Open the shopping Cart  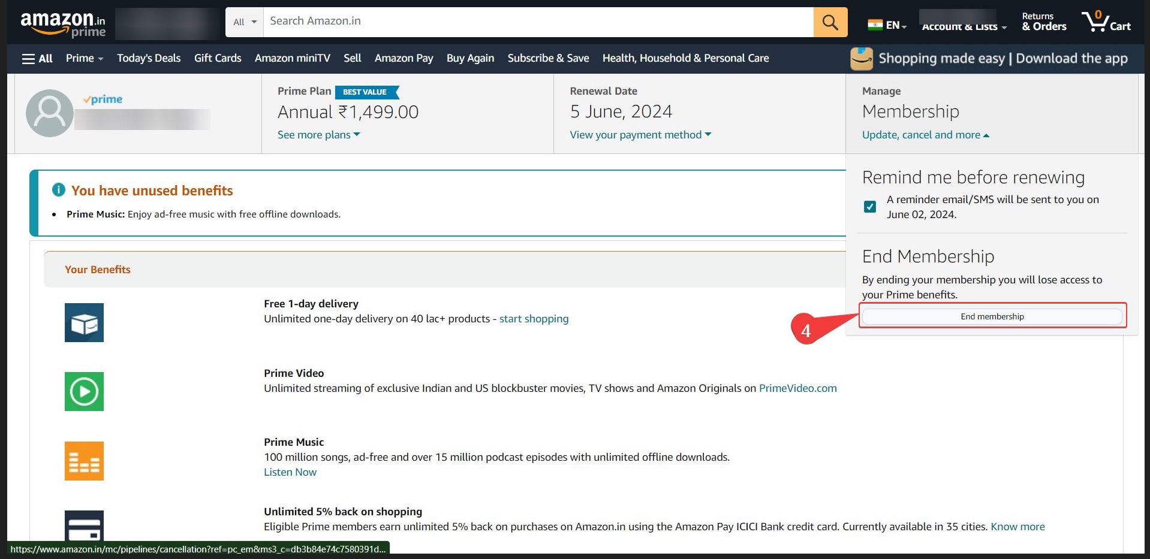pyautogui.click(x=1106, y=22)
